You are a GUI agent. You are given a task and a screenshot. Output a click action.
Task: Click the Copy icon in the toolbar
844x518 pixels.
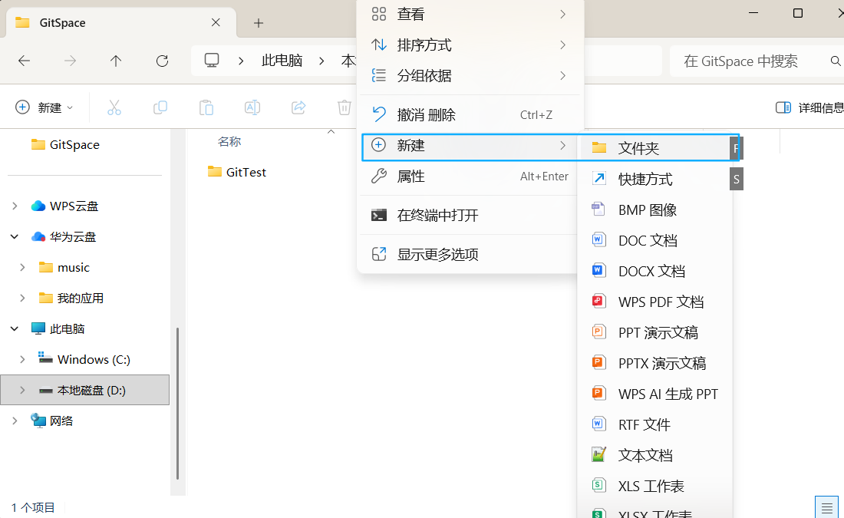pyautogui.click(x=160, y=107)
